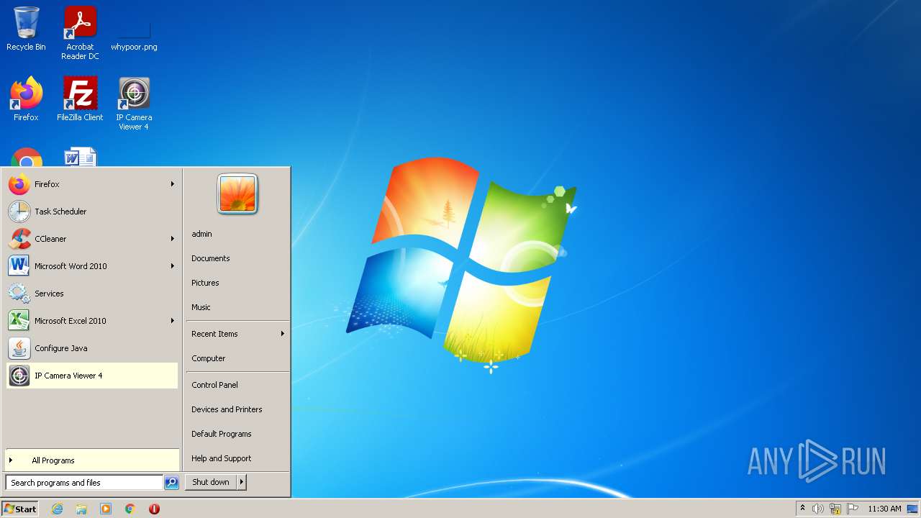Open Music library
The image size is (921, 518).
(x=237, y=307)
